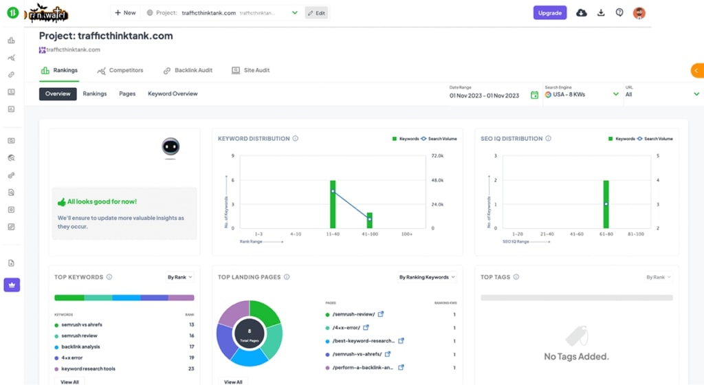704x385 pixels.
Task: Select the Pages sub-tab
Action: (x=127, y=93)
